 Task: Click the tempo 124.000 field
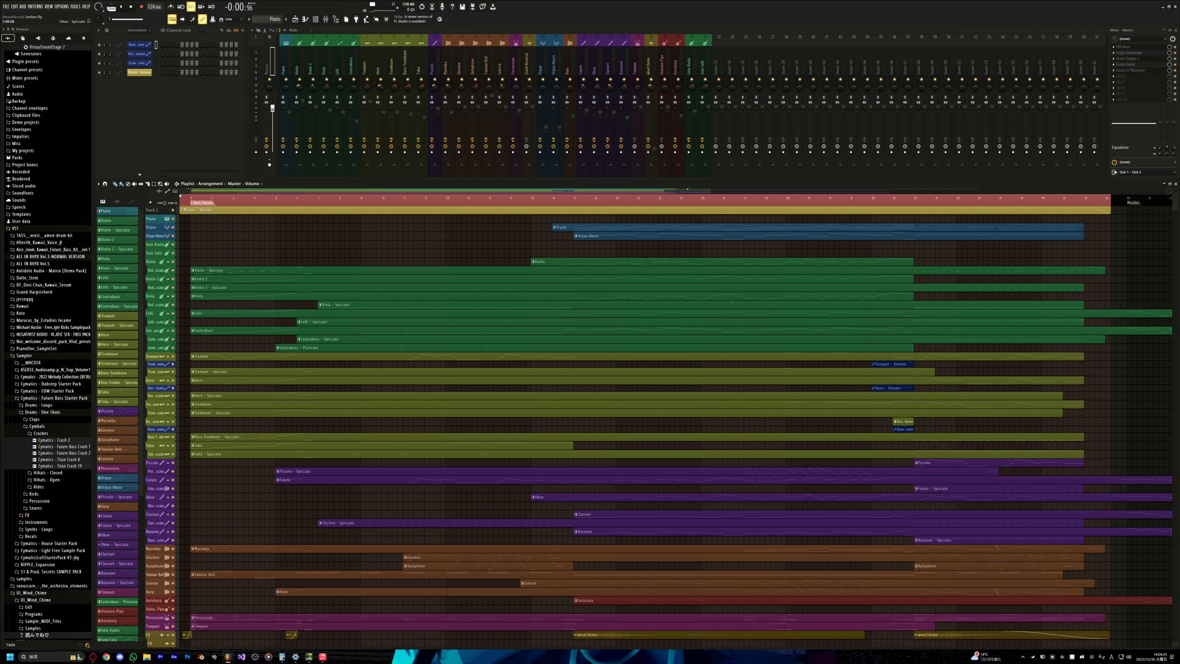click(154, 7)
